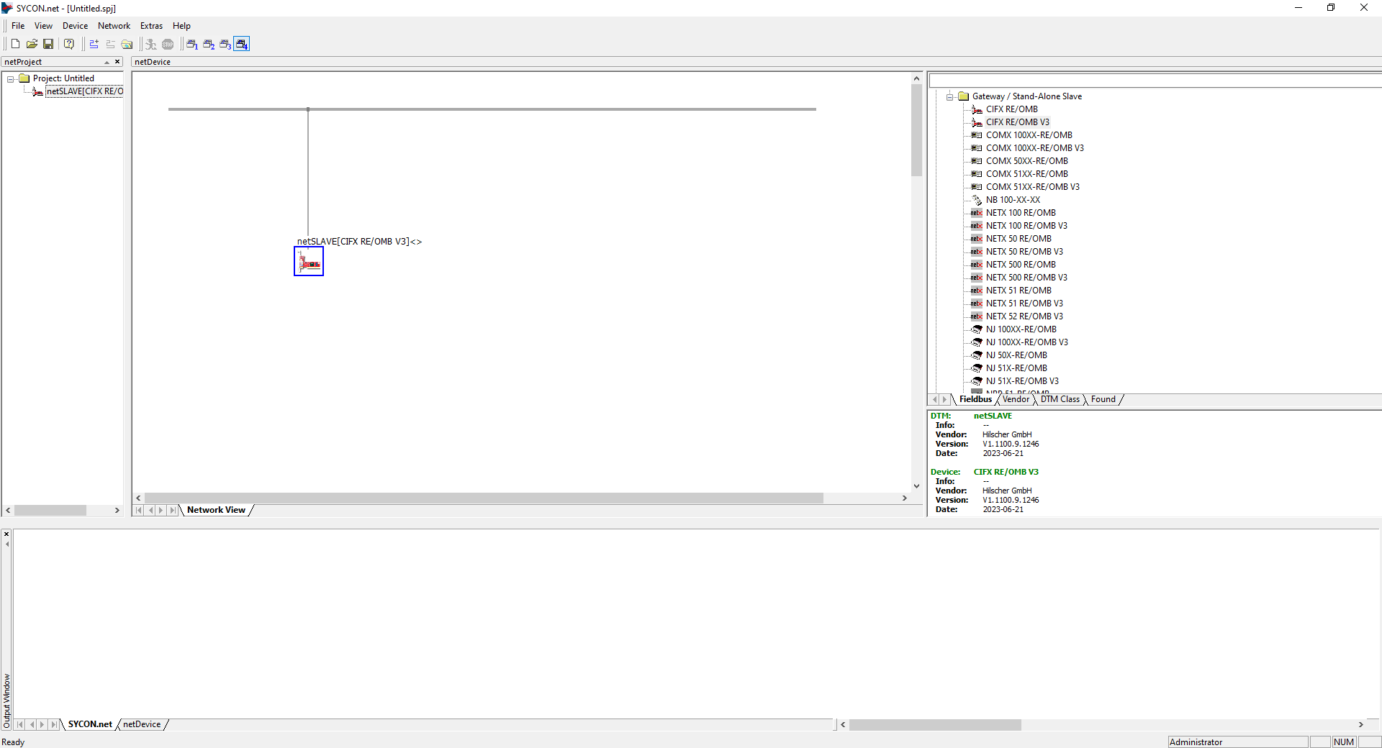Select the netSLAVE device icon in network view
This screenshot has height=748, width=1382.
click(309, 262)
